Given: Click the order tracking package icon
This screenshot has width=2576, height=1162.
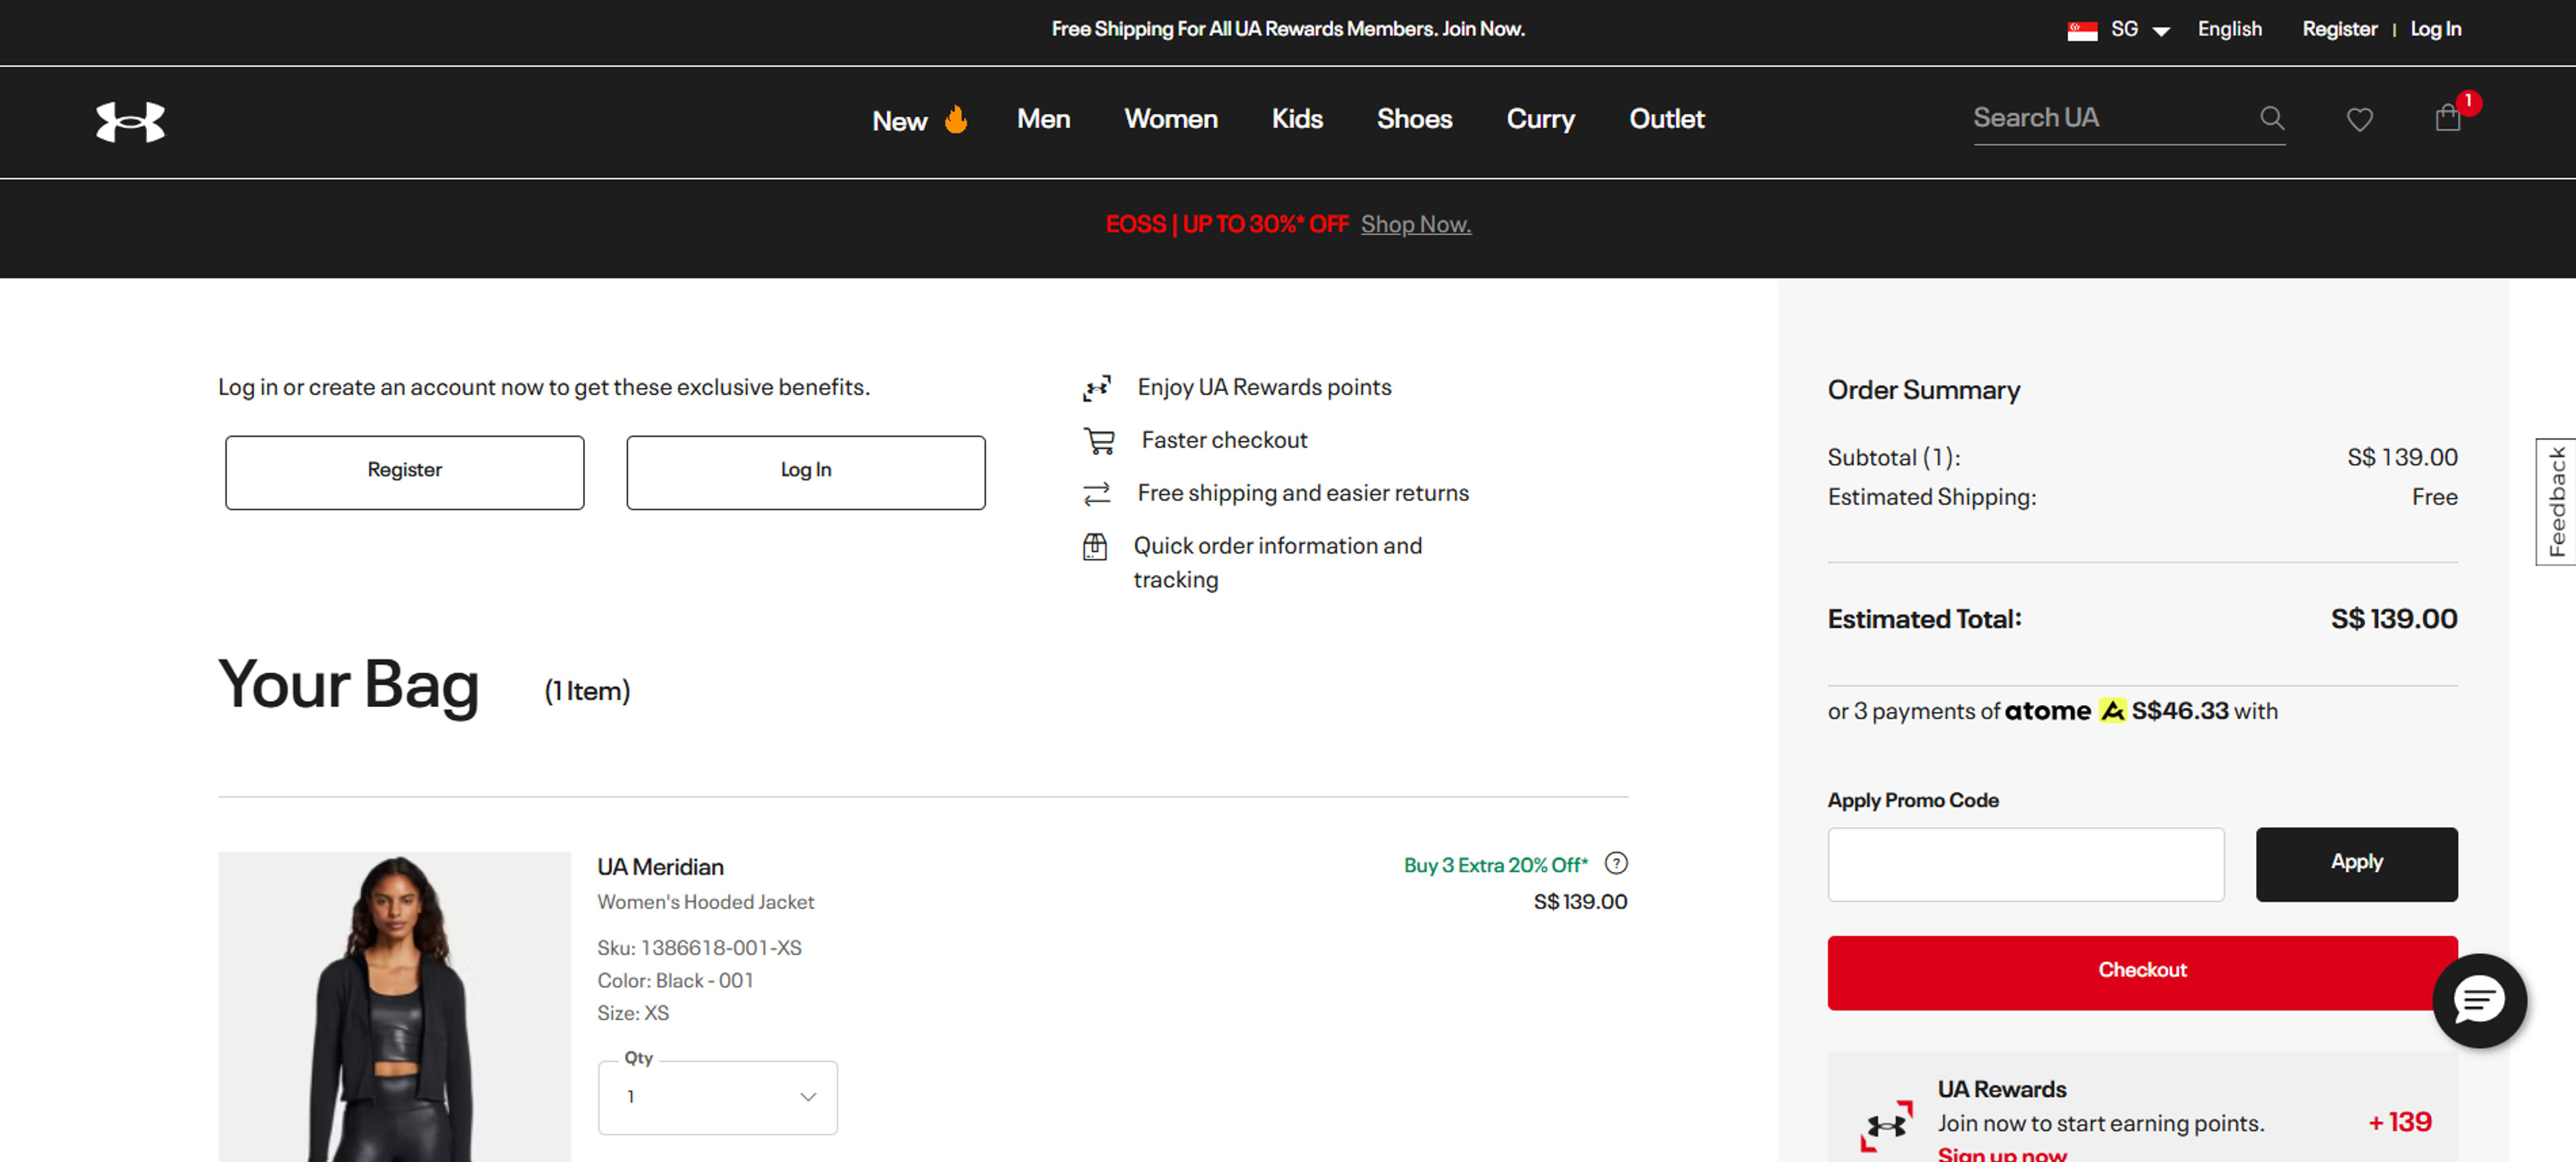Looking at the screenshot, I should [1095, 547].
